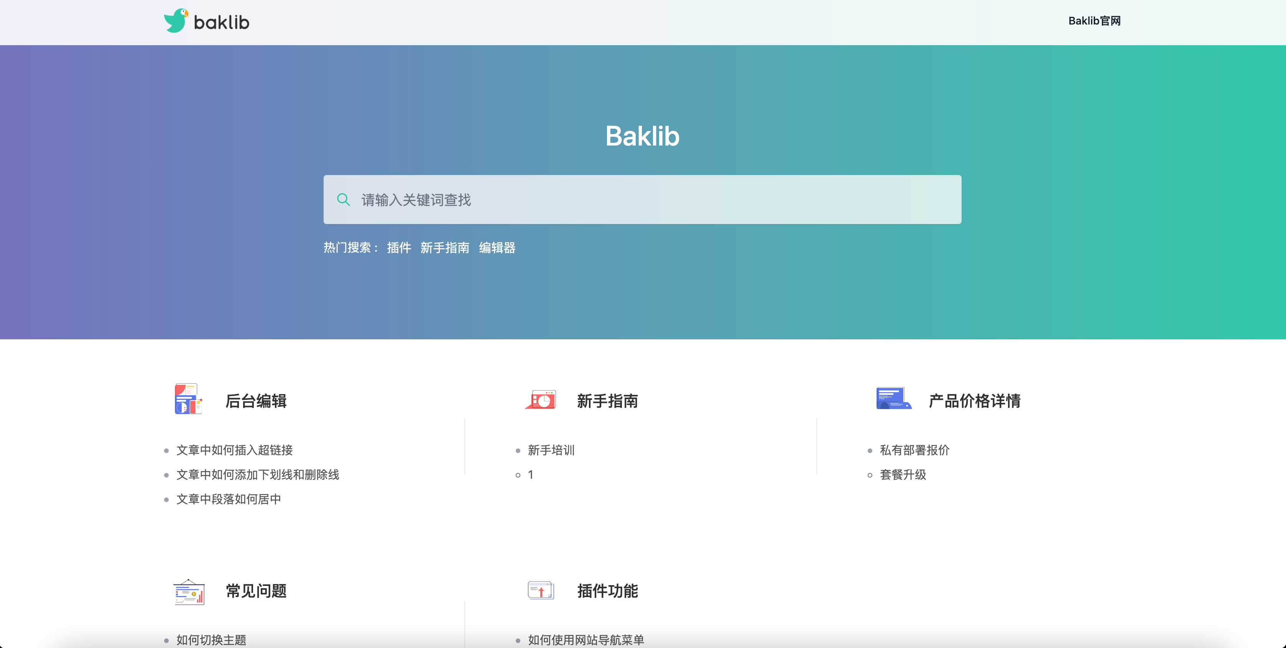Open the article titled 1
The width and height of the screenshot is (1286, 648).
531,475
